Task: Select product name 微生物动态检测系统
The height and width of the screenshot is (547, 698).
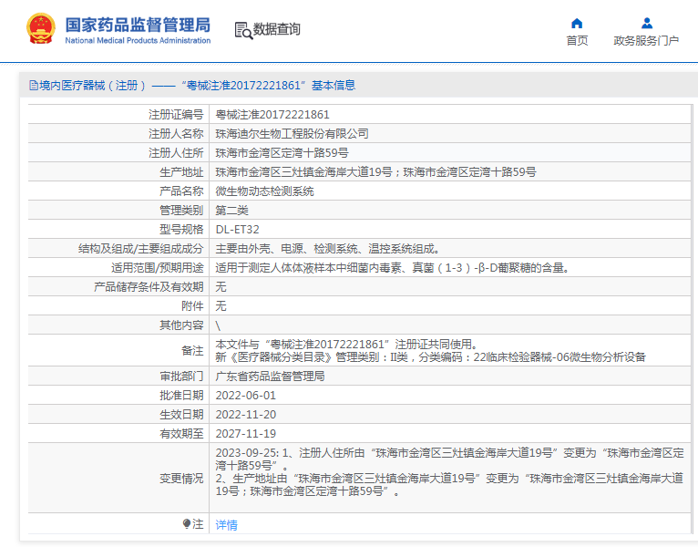Action: click(265, 191)
